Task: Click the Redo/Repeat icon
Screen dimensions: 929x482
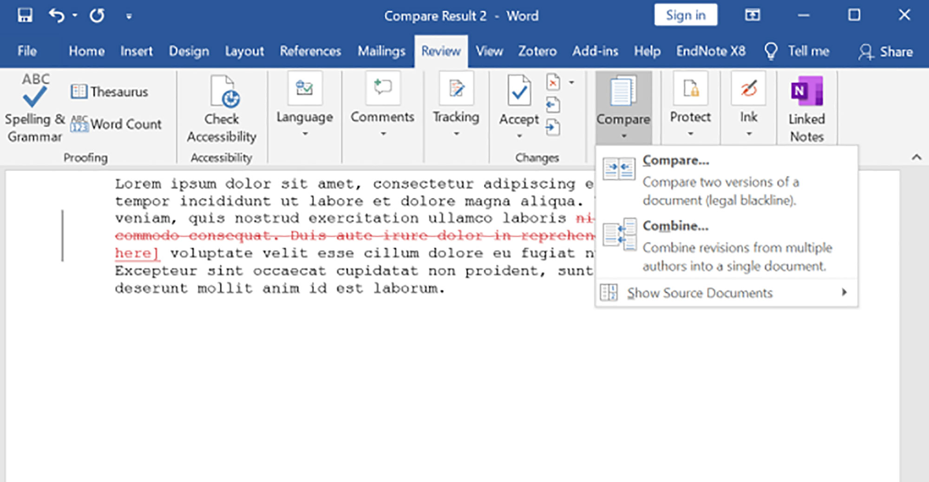Action: point(97,16)
